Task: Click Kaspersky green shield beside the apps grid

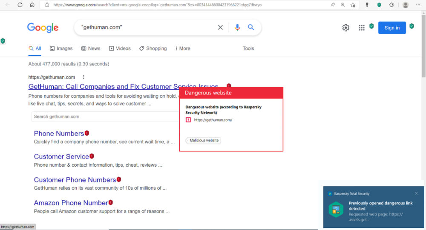Action: (x=371, y=26)
